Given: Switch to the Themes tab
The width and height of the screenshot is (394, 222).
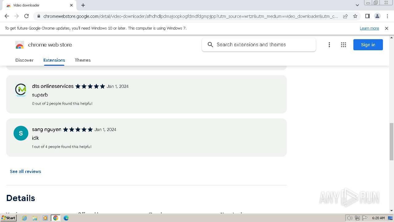Looking at the screenshot, I should pyautogui.click(x=82, y=60).
